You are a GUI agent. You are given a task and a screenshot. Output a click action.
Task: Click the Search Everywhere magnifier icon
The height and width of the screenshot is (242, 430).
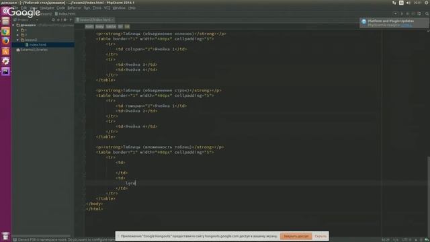point(427,13)
